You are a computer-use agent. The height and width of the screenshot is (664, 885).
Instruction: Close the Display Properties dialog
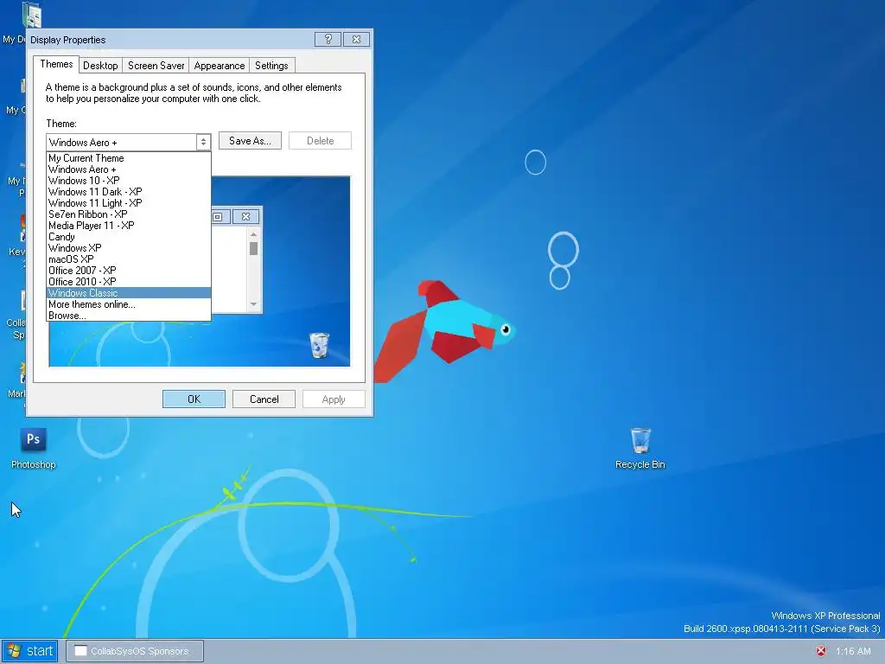click(357, 40)
